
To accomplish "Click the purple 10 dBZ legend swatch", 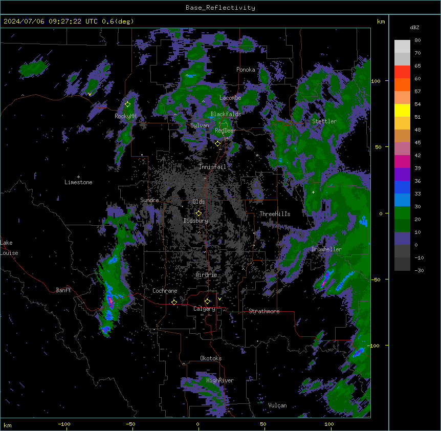I will [402, 239].
